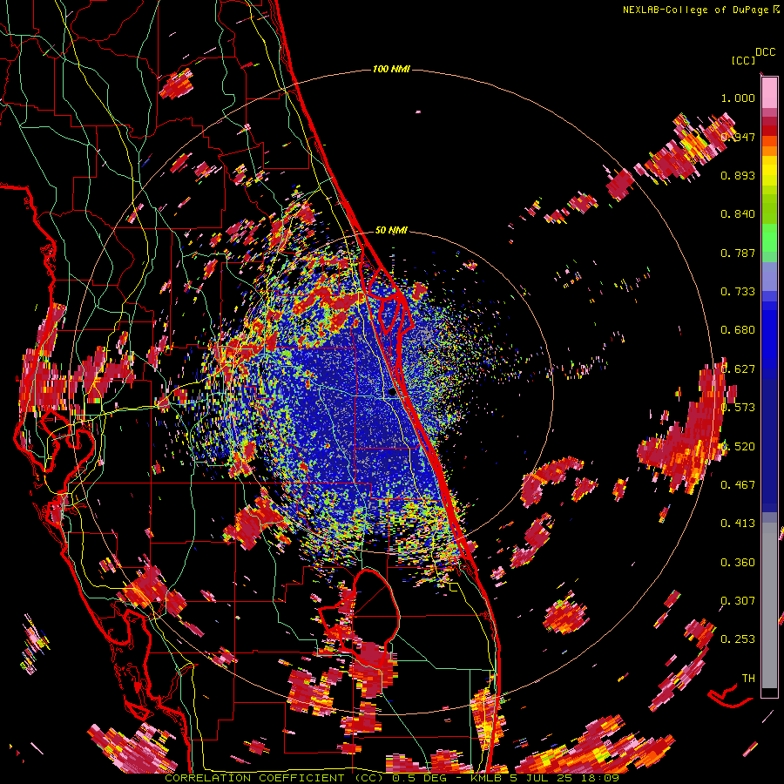Select the 0.787 scale value
Screen dimensions: 784x784
pos(738,253)
